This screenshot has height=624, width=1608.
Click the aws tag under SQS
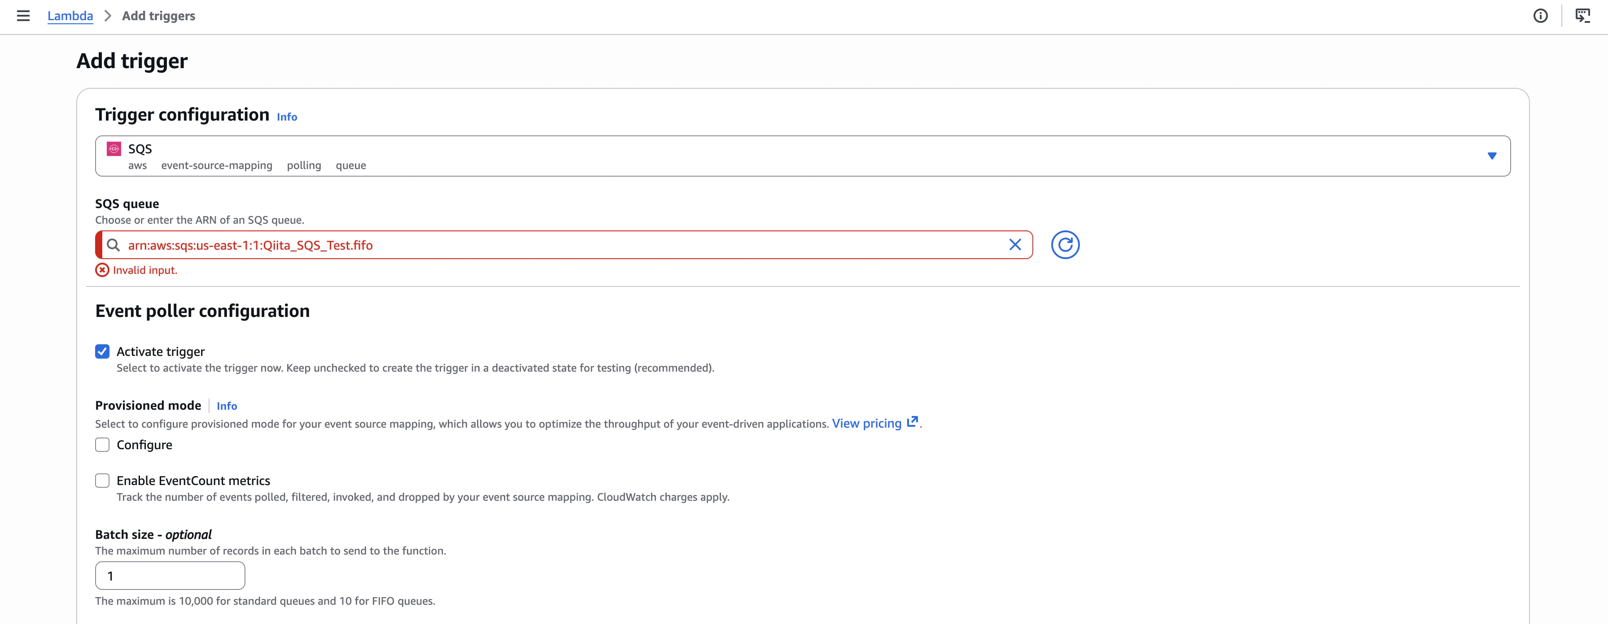click(x=137, y=165)
